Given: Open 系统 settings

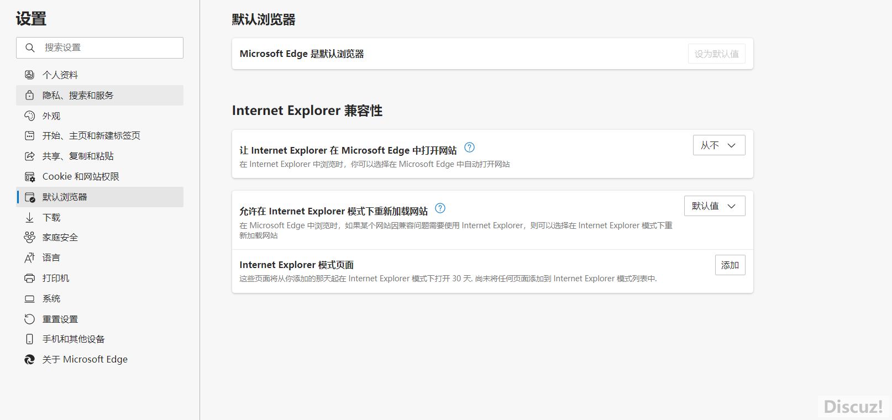Looking at the screenshot, I should 100,298.
